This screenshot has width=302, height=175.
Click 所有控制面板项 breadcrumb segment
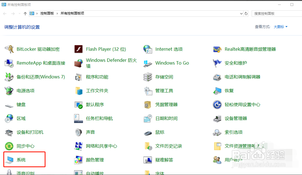[x=72, y=13]
